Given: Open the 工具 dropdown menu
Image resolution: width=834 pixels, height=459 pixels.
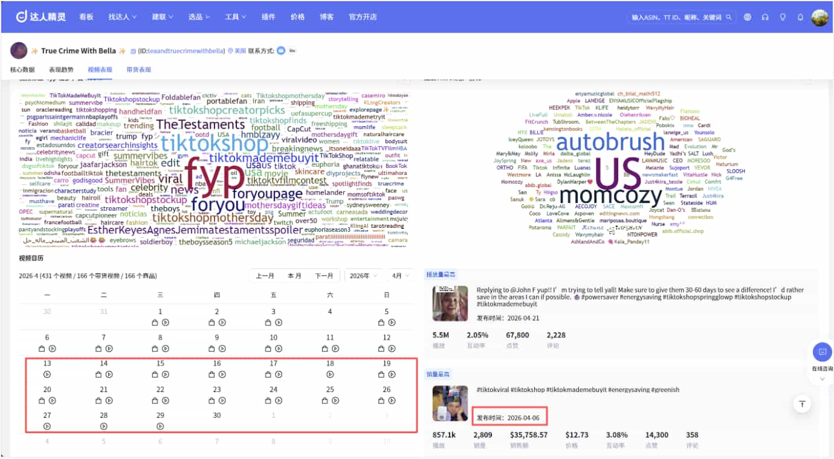Looking at the screenshot, I should click(235, 17).
